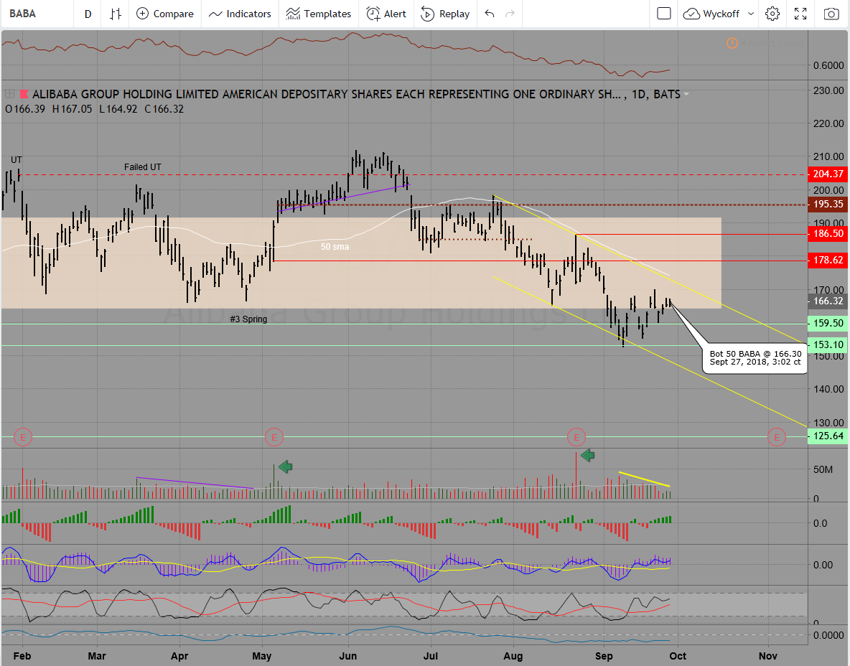Select the red 186.50 price label
Image resolution: width=850 pixels, height=666 pixels.
pos(828,233)
